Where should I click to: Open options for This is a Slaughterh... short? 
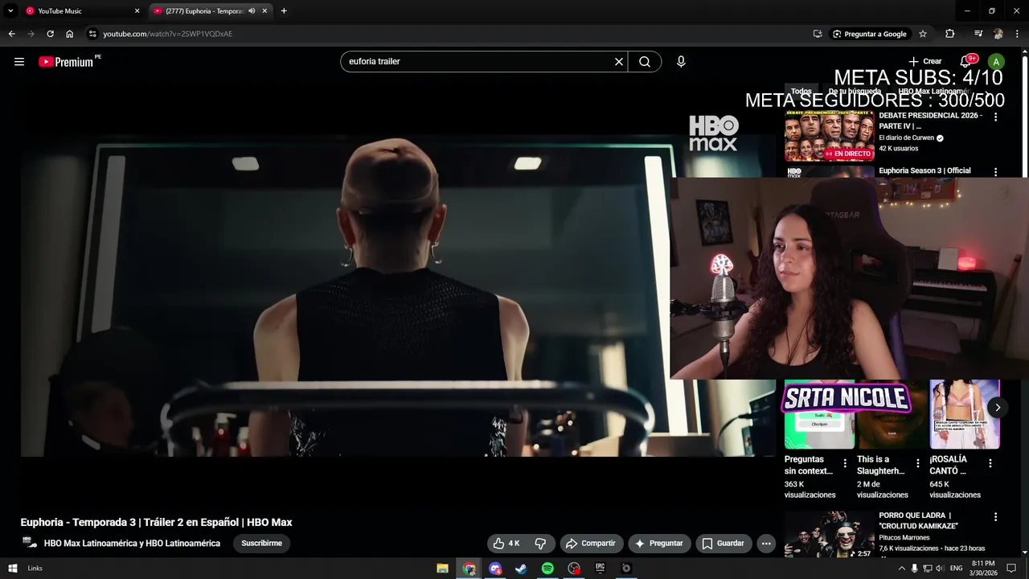click(x=918, y=463)
